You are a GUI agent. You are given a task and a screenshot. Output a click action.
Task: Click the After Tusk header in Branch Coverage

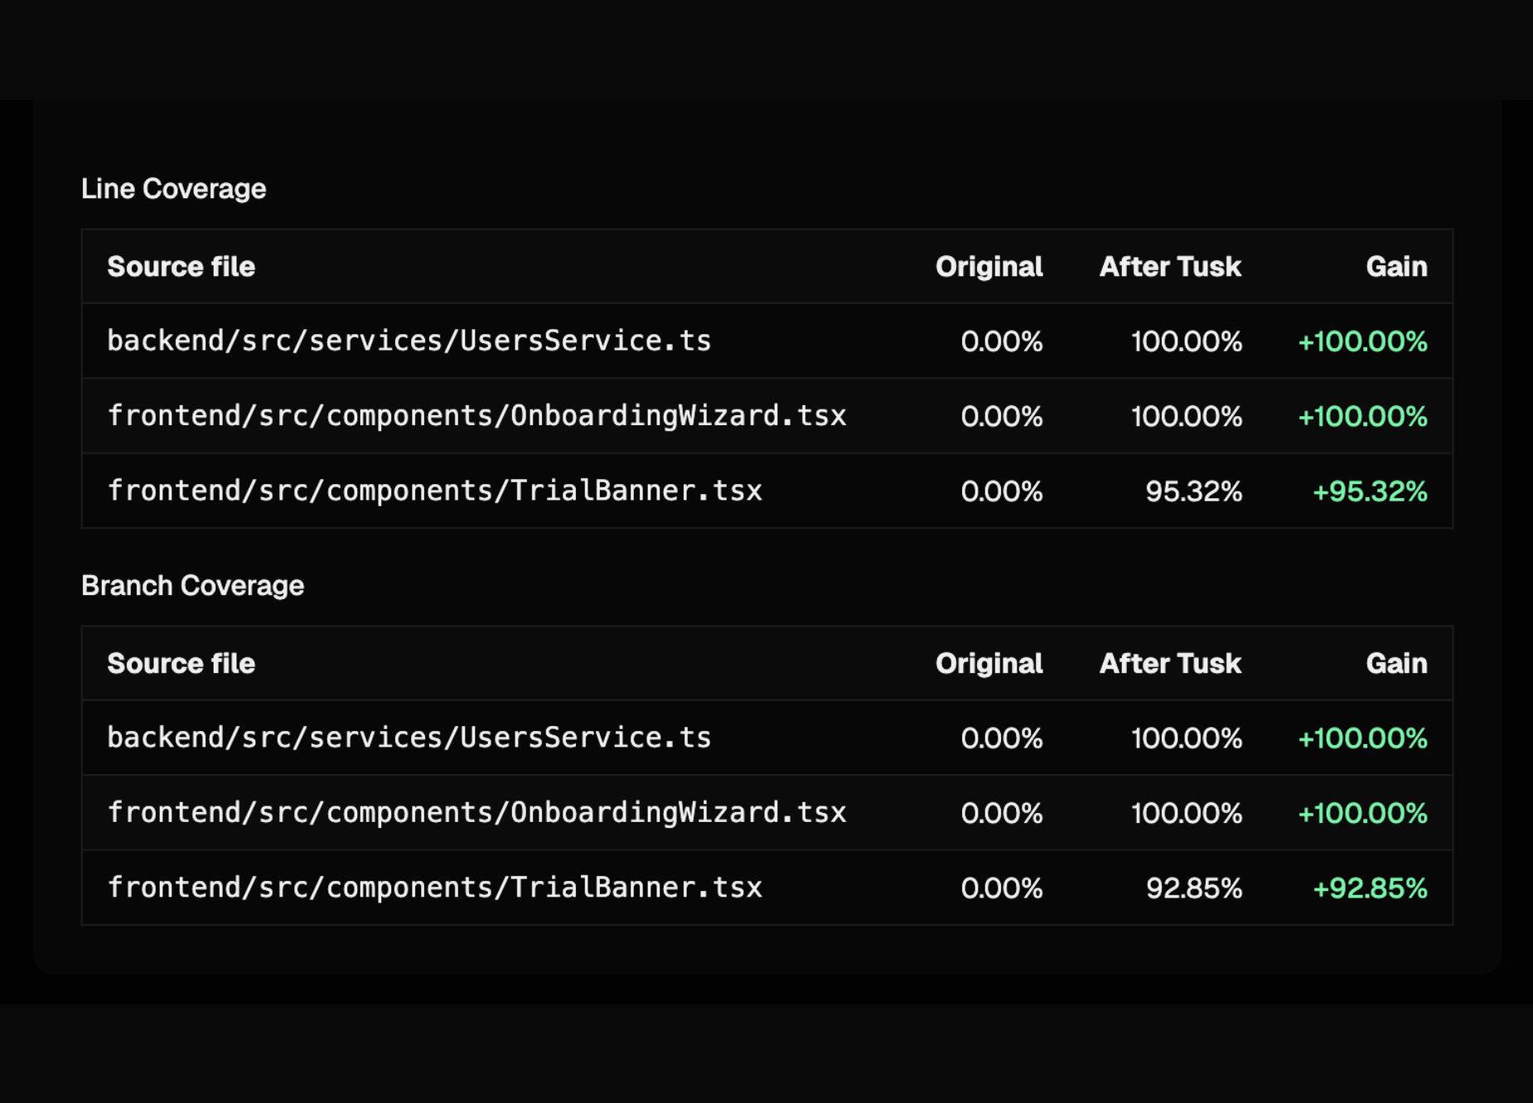tap(1170, 664)
